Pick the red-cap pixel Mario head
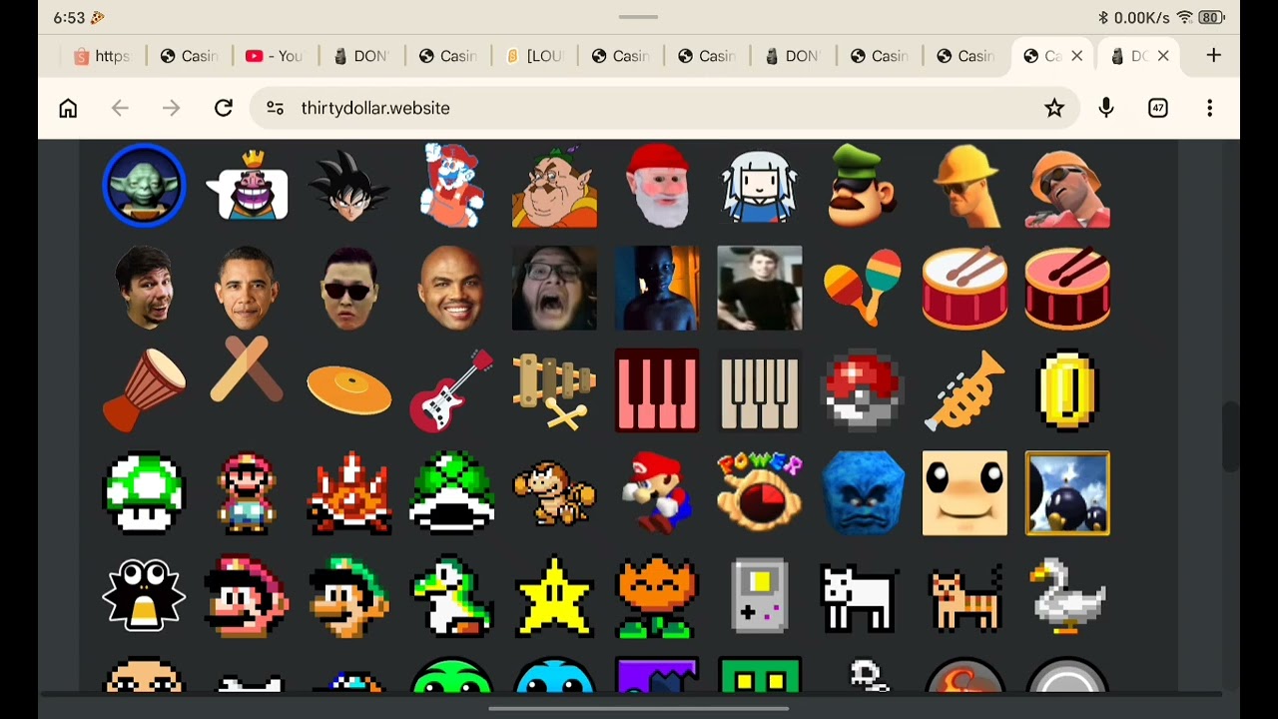This screenshot has height=719, width=1278. click(247, 596)
